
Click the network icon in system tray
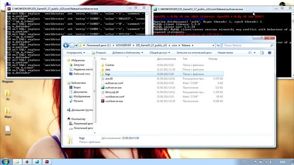click(x=266, y=162)
